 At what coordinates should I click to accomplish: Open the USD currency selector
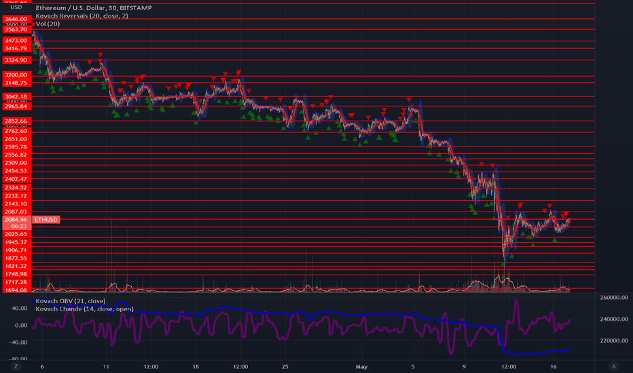[x=16, y=7]
